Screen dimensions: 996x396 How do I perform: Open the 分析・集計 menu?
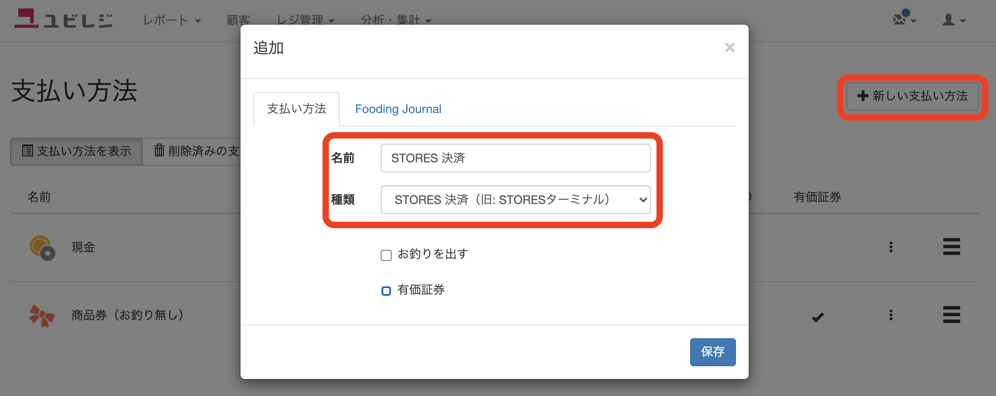(396, 20)
